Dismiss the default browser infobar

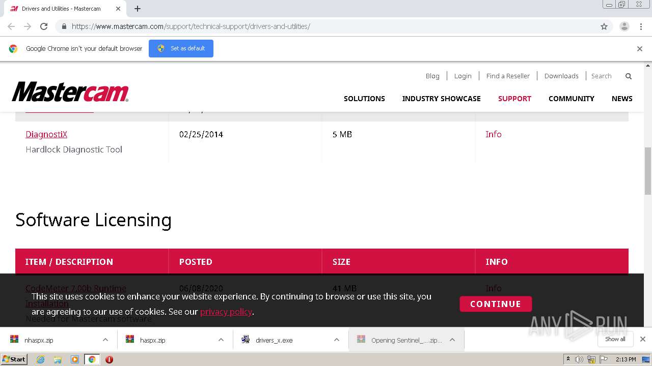pyautogui.click(x=640, y=49)
